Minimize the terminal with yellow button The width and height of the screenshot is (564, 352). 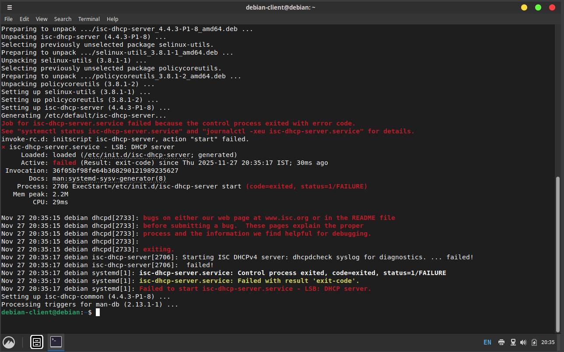click(524, 7)
